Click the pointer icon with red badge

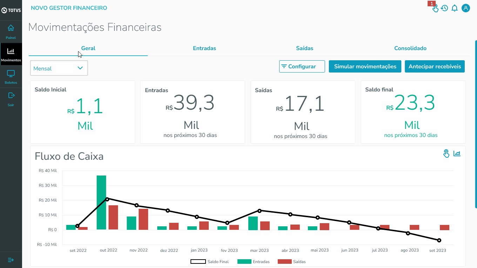click(x=435, y=8)
